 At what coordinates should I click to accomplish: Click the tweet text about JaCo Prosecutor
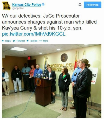pos(49,22)
